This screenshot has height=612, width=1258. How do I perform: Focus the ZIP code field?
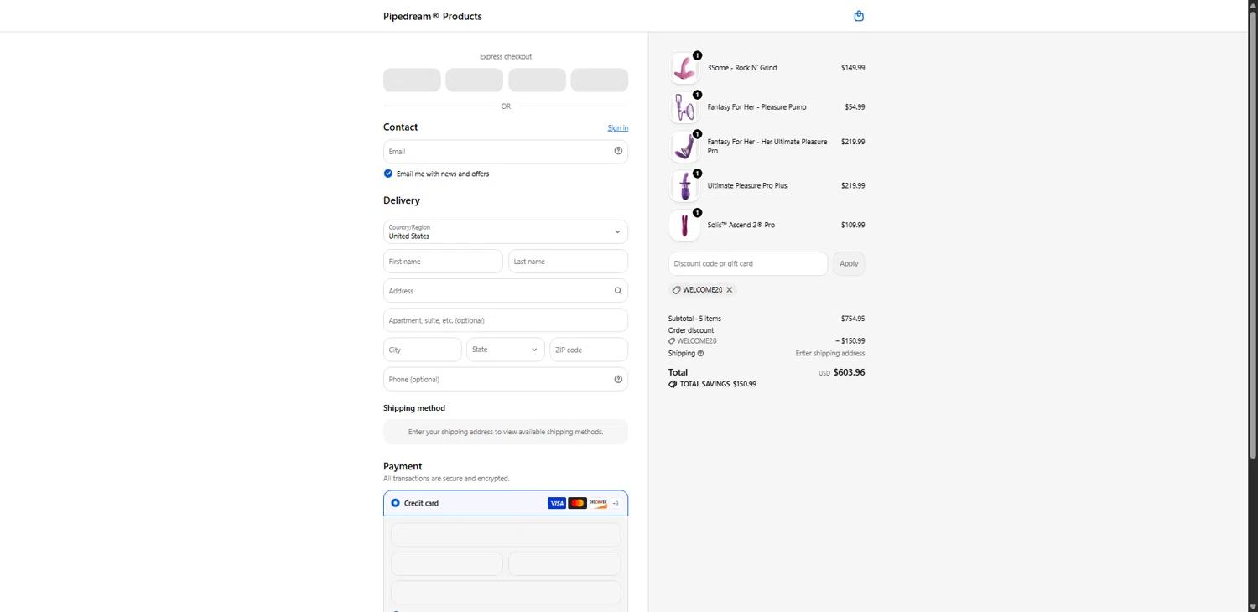589,350
